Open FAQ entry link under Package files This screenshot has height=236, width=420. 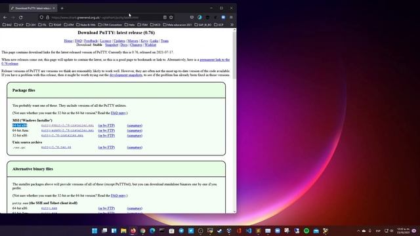tap(118, 113)
